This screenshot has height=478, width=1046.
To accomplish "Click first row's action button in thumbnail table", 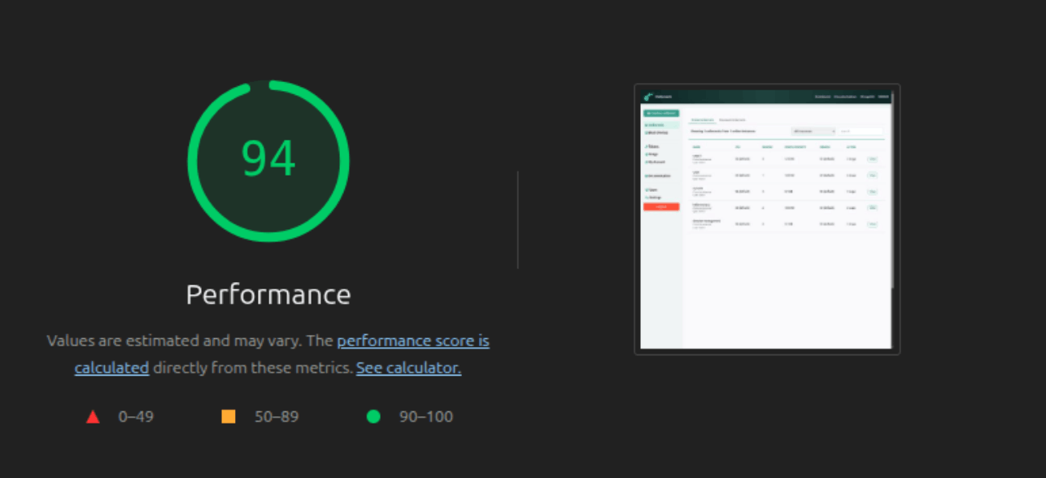I will click(872, 159).
